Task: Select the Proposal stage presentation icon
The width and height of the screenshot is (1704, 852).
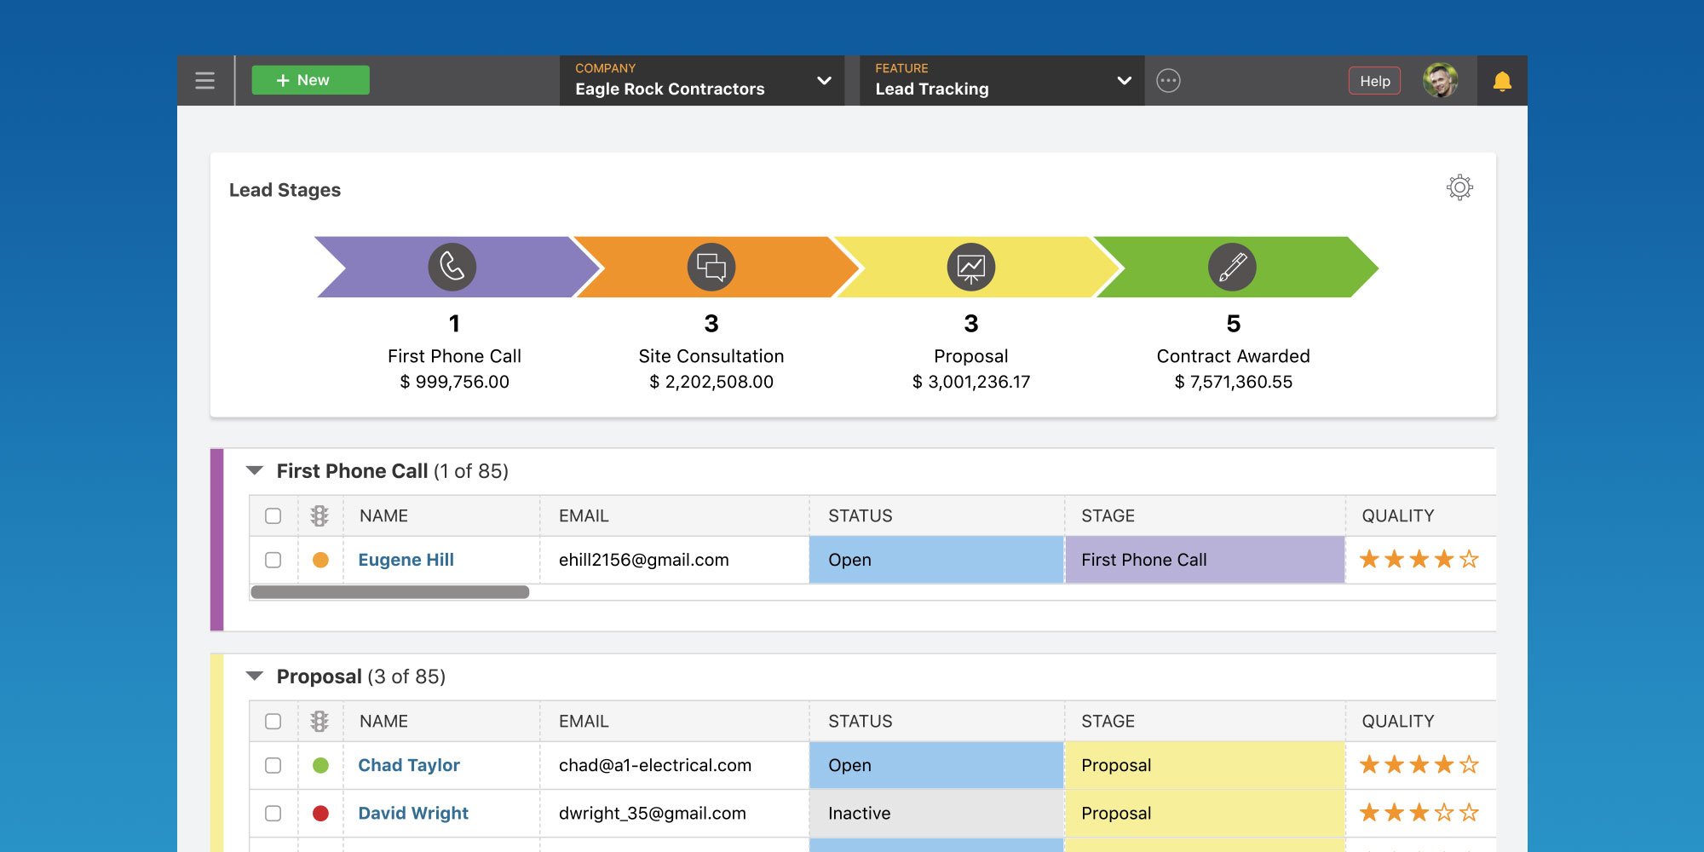Action: point(970,267)
